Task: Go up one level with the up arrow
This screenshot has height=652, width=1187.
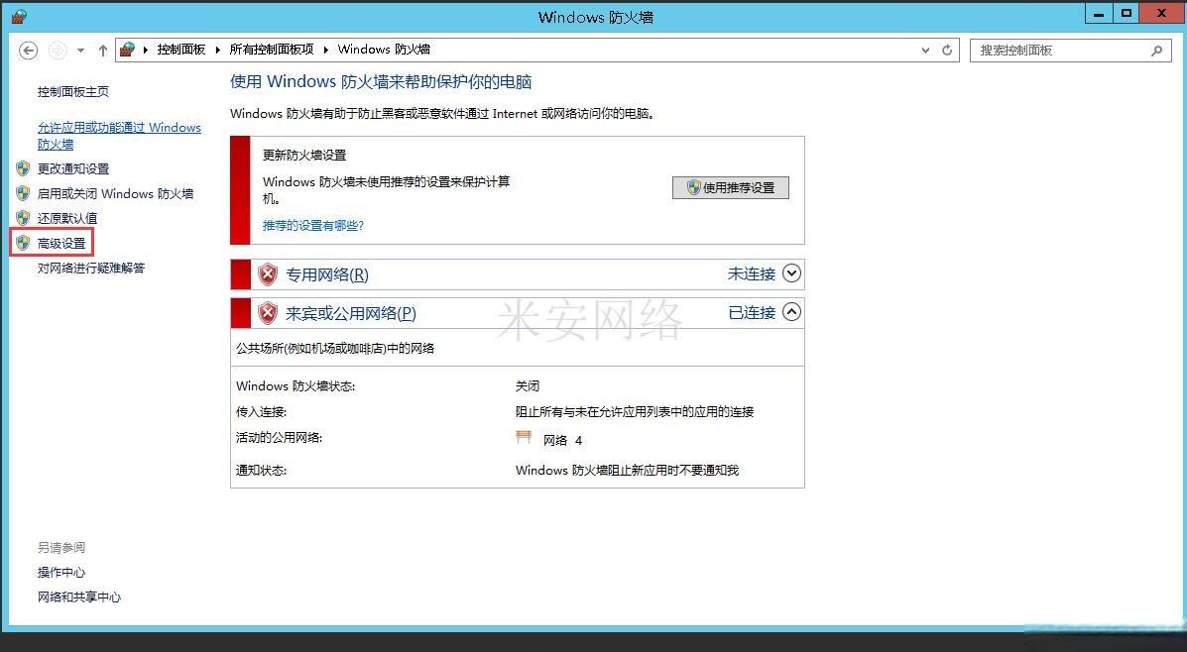Action: pos(103,50)
